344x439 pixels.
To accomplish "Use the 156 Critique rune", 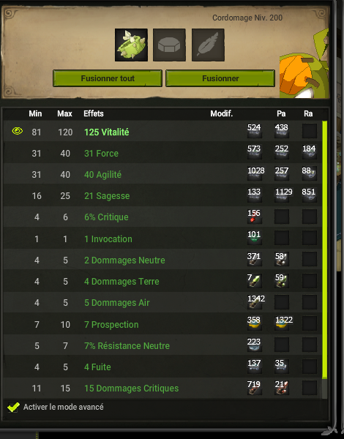I will click(255, 217).
